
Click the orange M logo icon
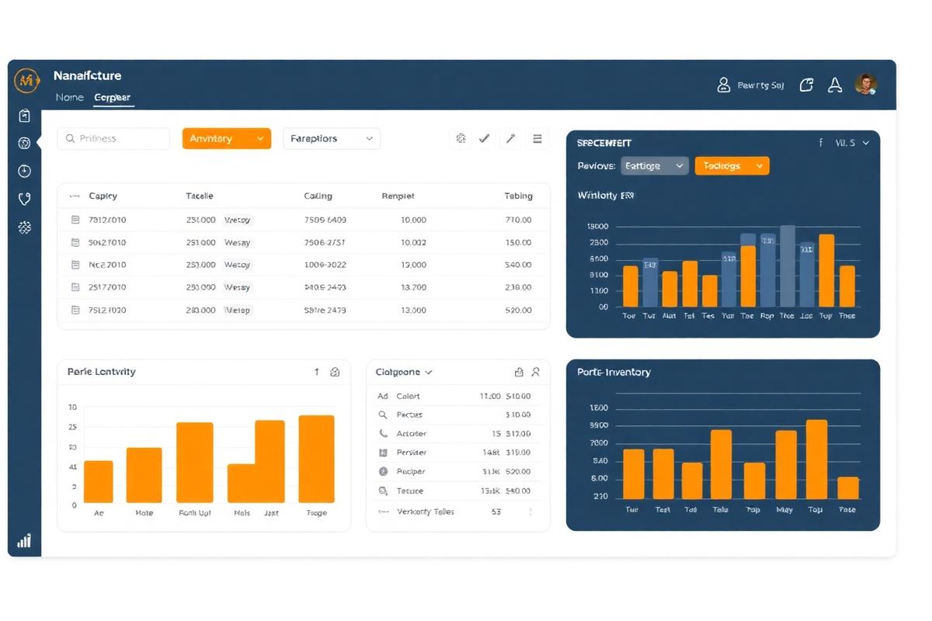[x=26, y=80]
